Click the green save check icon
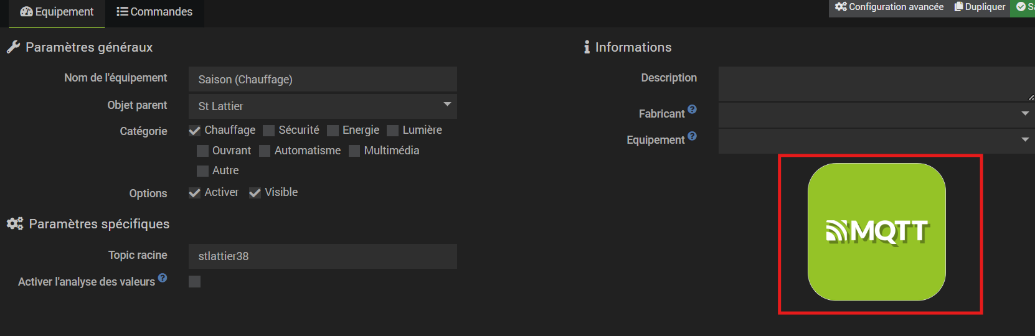 tap(1021, 7)
